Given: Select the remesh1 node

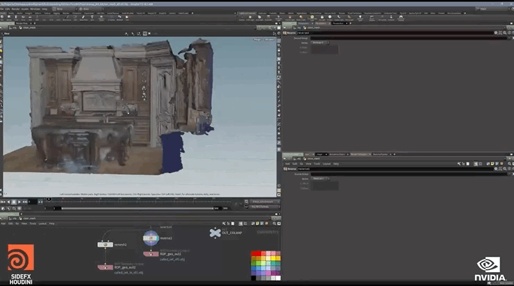Looking at the screenshot, I should tap(104, 244).
